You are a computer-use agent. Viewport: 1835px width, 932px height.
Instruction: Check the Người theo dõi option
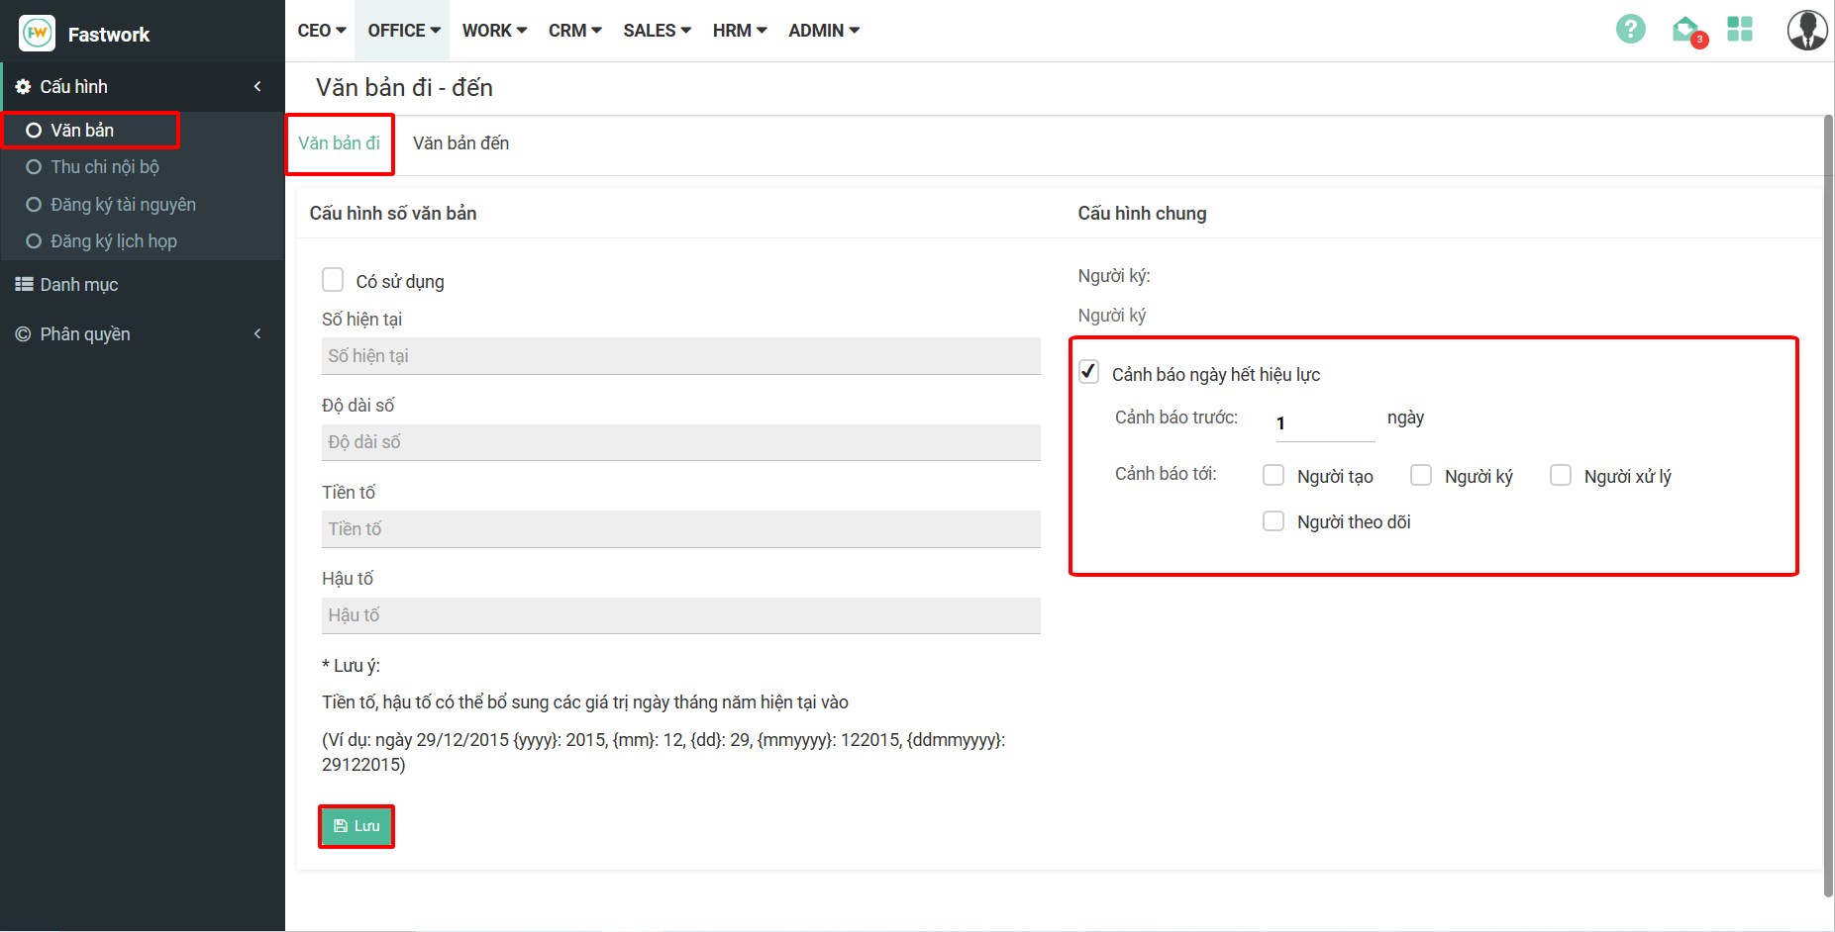[x=1274, y=521]
